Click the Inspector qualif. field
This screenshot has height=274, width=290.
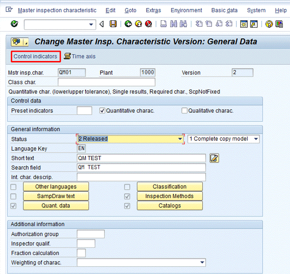(86, 244)
